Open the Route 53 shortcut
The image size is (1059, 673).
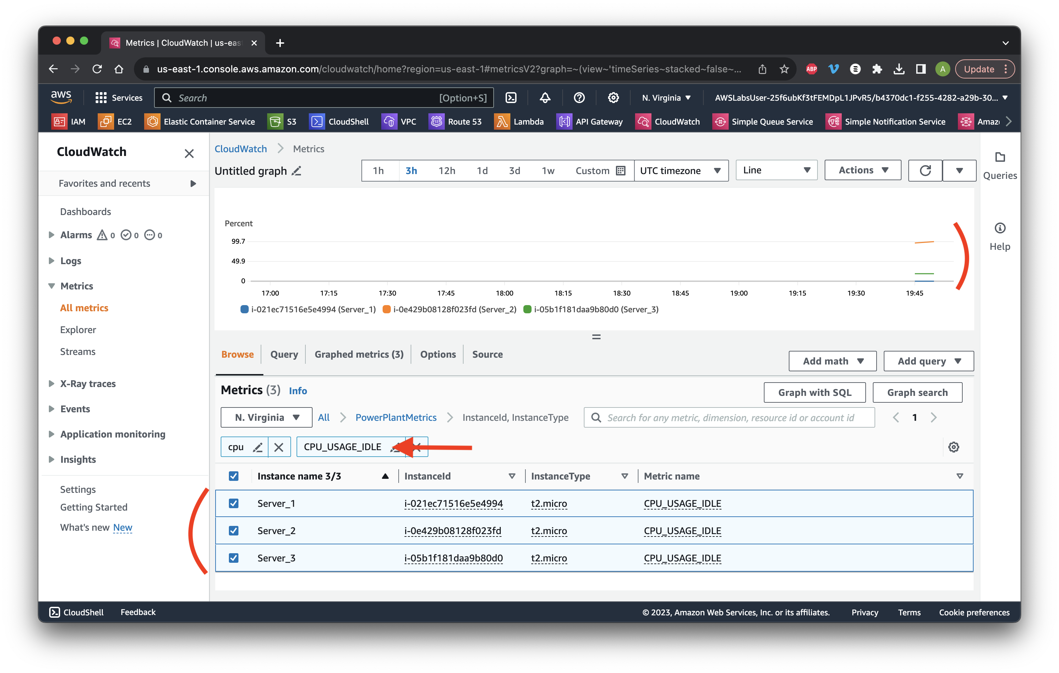coord(455,122)
